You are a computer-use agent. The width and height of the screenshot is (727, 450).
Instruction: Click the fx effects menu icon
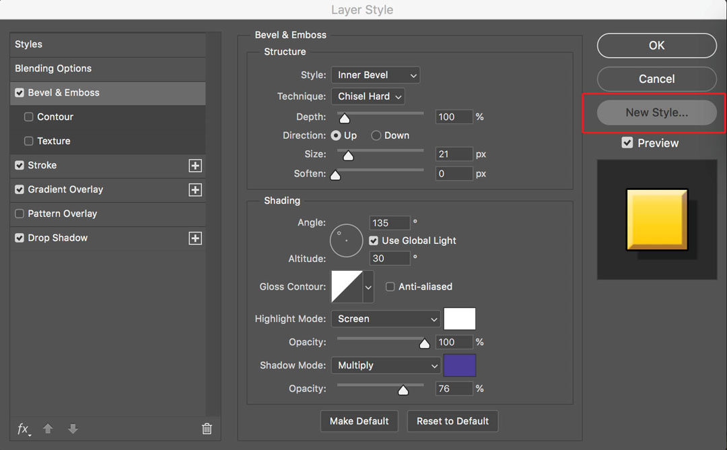23,429
